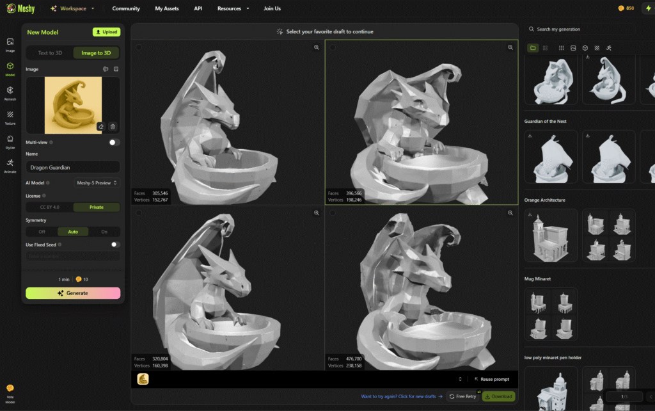Click the Free Retry button
This screenshot has width=655, height=411.
point(463,396)
